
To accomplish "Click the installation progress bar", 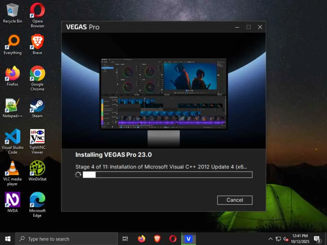I will (x=167, y=174).
